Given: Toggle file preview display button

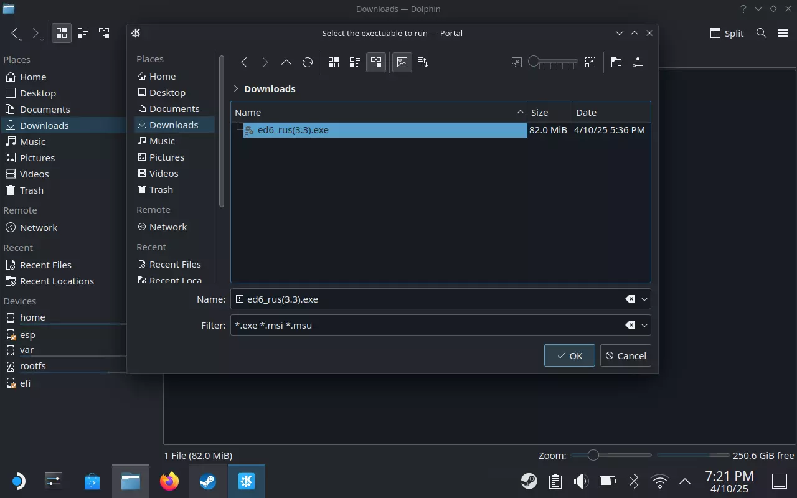Looking at the screenshot, I should pos(402,62).
